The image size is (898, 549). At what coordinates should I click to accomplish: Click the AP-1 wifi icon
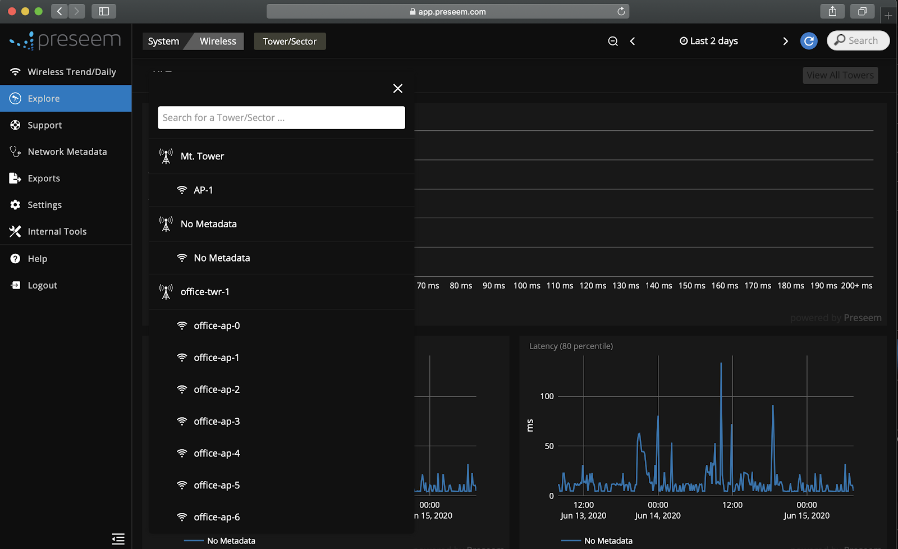pyautogui.click(x=182, y=190)
